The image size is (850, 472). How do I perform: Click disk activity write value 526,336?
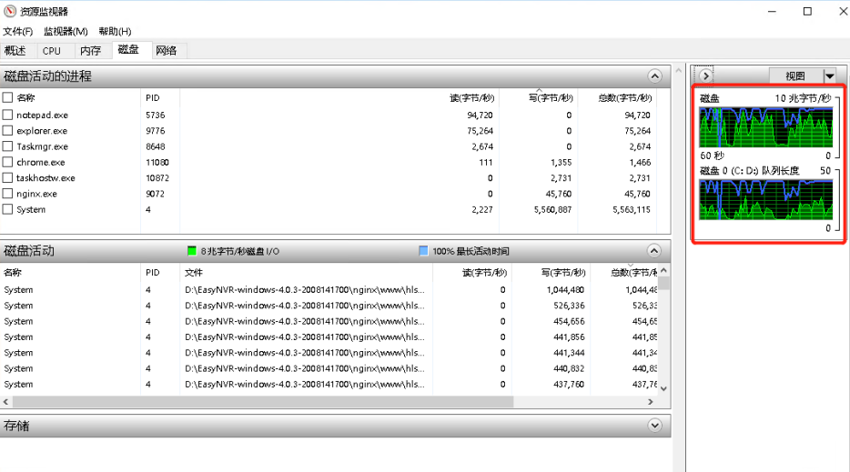click(x=569, y=306)
